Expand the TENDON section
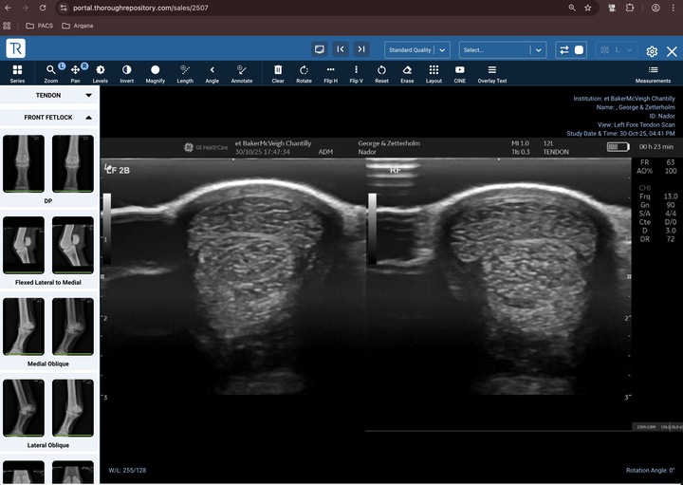Viewport: 683px width, 485px height. tap(88, 95)
